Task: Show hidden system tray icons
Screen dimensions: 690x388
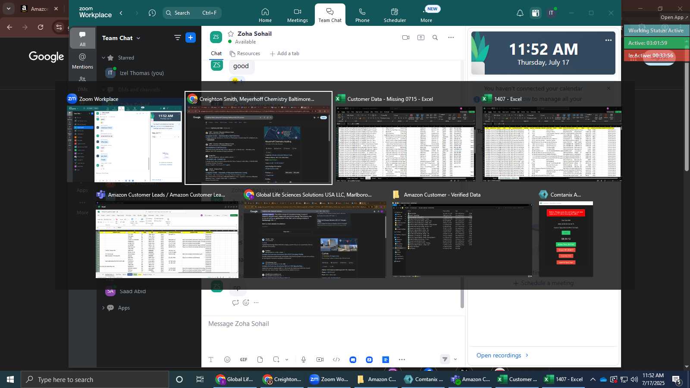Action: 593,379
